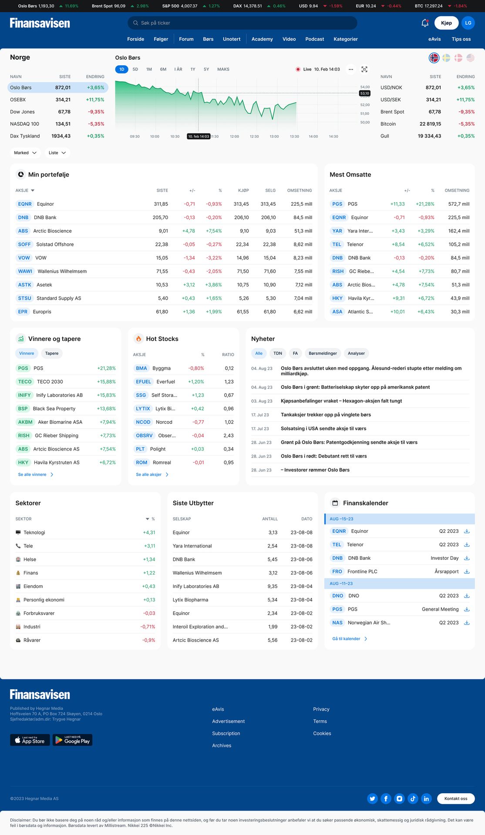Expand the Oslo Børs chart to fullscreen
Image resolution: width=485 pixels, height=835 pixels.
pyautogui.click(x=364, y=69)
